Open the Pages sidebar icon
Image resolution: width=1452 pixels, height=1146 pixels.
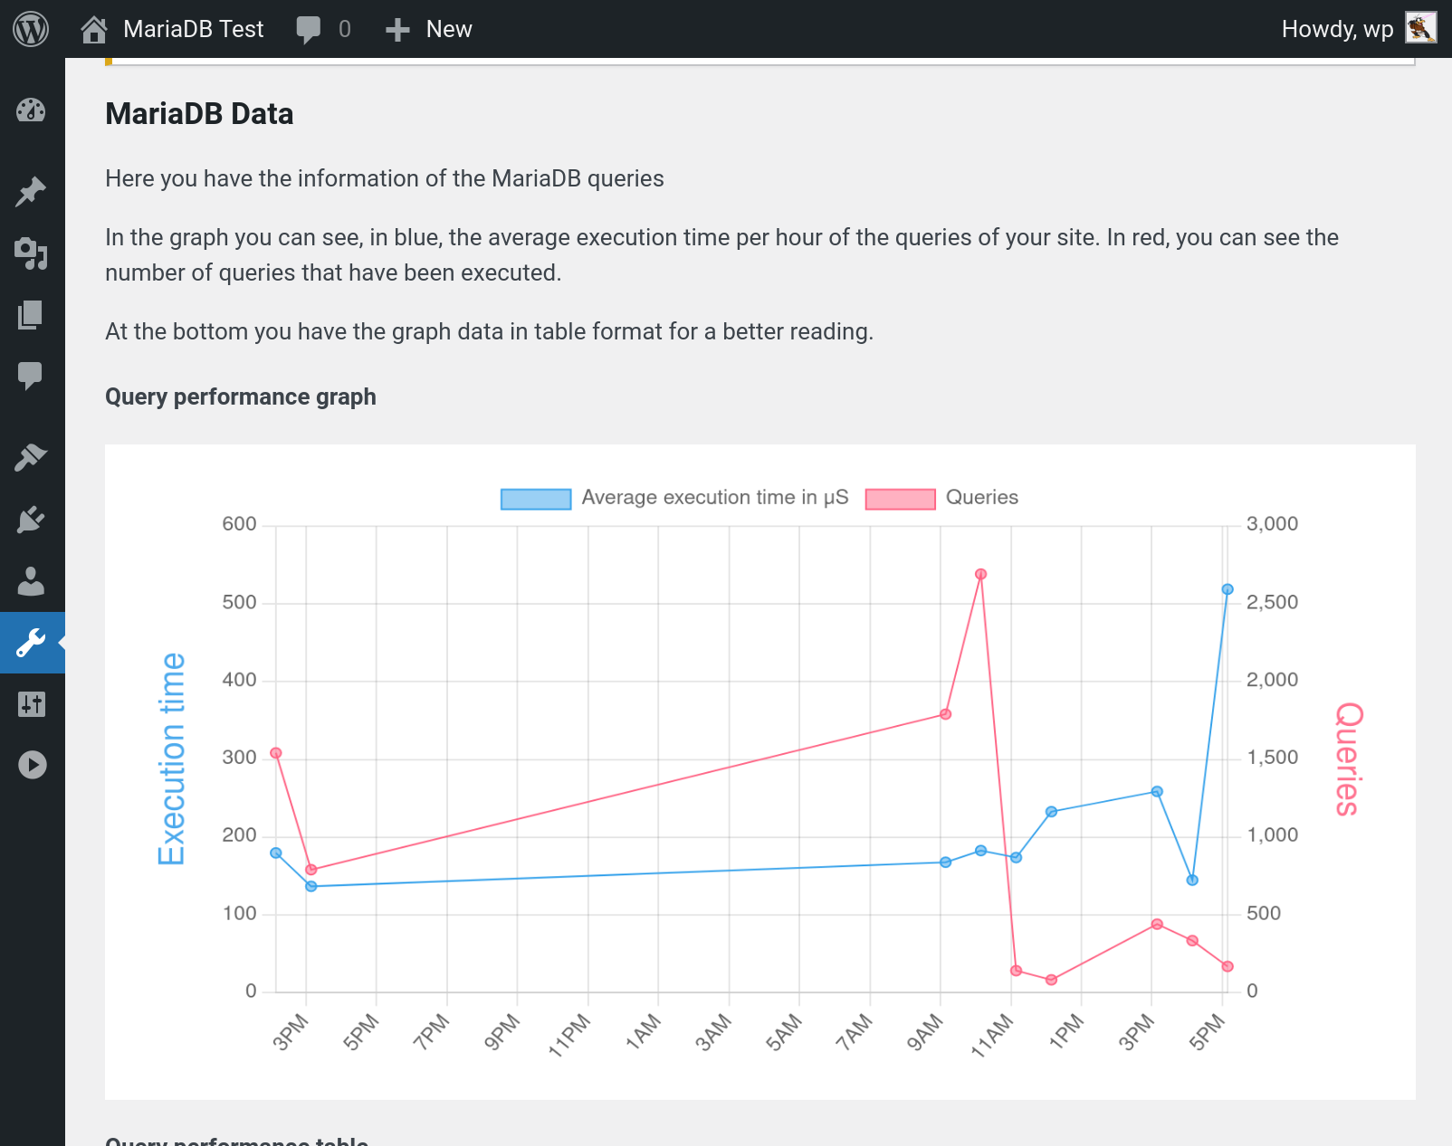tap(31, 315)
